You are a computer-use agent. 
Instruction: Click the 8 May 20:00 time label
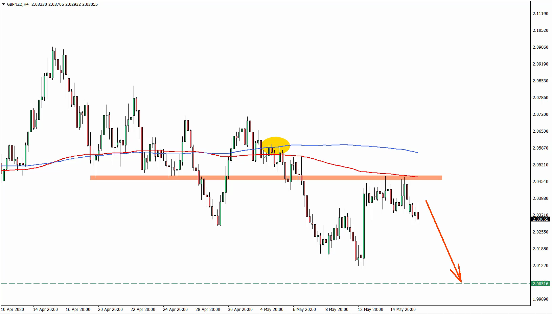tap(337, 309)
